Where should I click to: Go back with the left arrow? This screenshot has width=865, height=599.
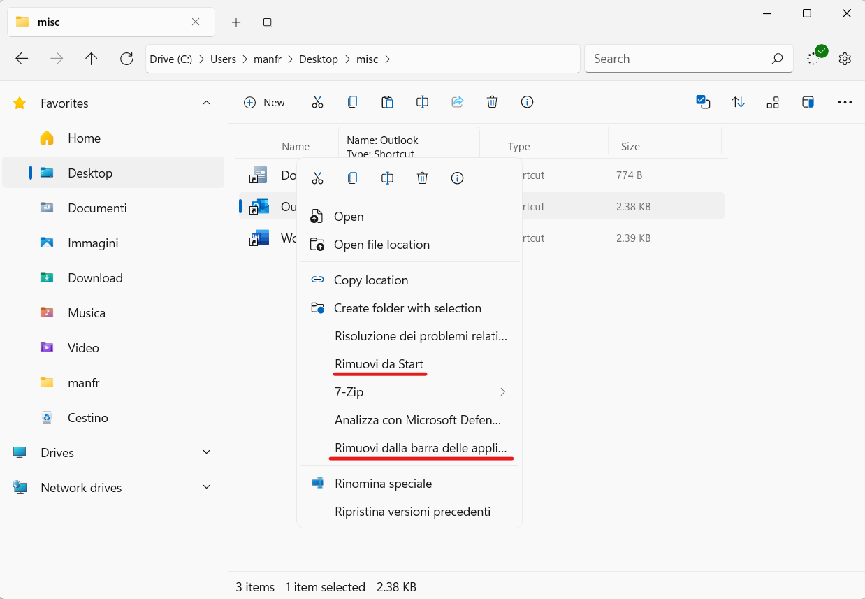coord(22,59)
